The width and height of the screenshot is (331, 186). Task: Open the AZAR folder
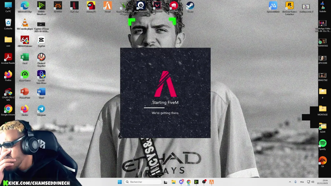(323, 128)
